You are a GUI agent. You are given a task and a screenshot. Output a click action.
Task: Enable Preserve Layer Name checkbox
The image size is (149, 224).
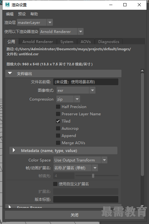pyautogui.click(x=58, y=114)
